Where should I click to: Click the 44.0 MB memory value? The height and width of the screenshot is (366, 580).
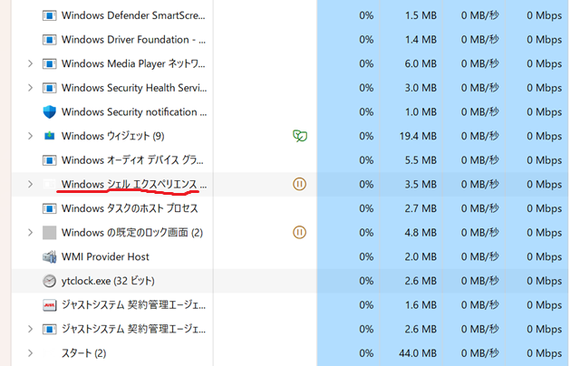coord(418,353)
